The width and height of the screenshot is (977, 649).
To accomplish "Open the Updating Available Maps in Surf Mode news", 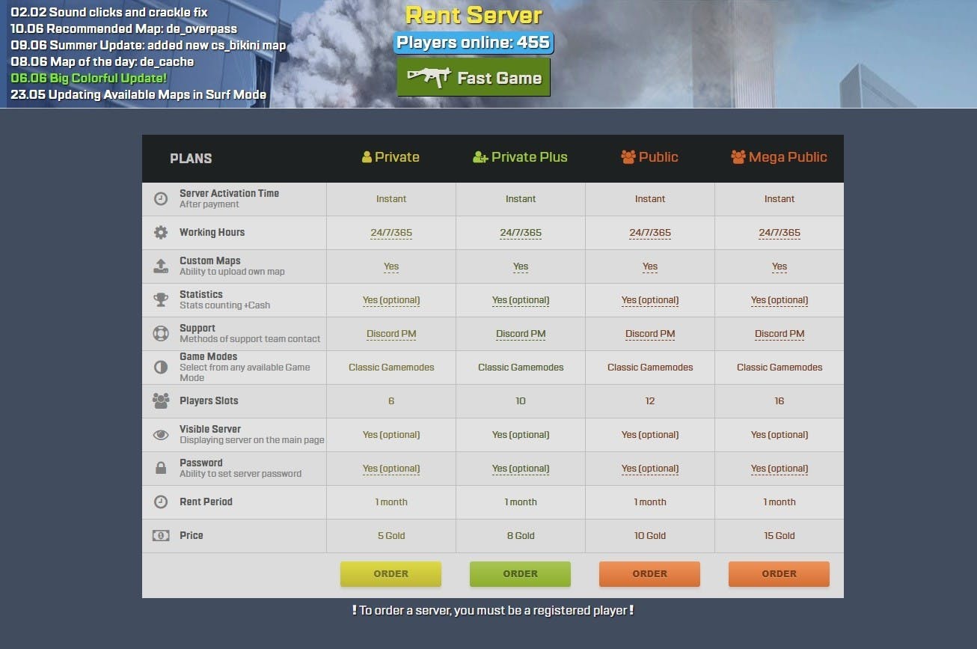I will pos(138,95).
